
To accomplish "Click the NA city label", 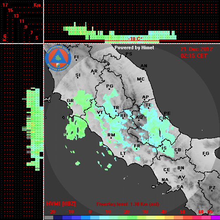I will (165, 180).
